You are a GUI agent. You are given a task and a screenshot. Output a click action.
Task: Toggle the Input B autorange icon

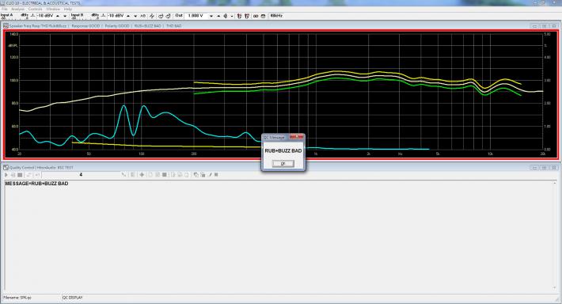click(95, 16)
